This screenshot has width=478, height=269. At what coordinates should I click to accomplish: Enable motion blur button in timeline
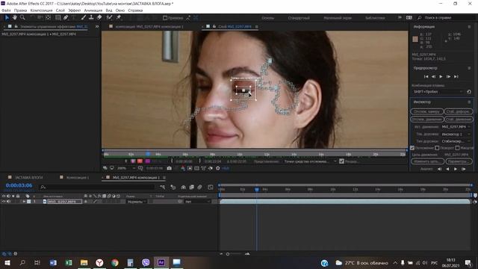coord(199,187)
